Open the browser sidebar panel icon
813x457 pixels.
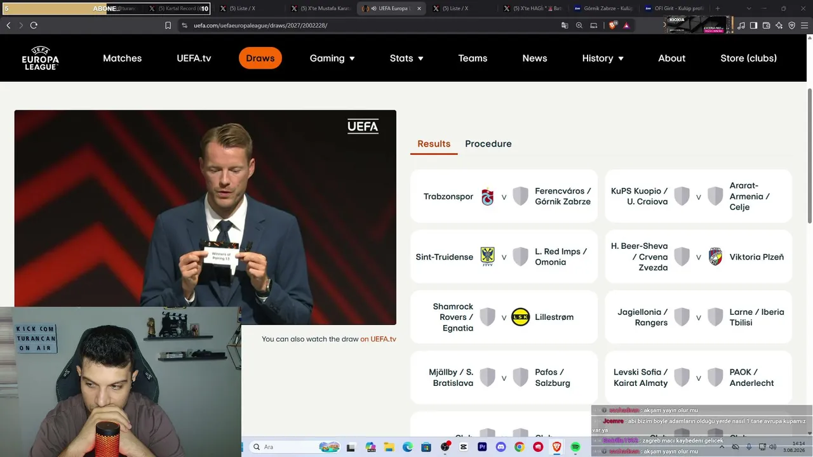(753, 25)
